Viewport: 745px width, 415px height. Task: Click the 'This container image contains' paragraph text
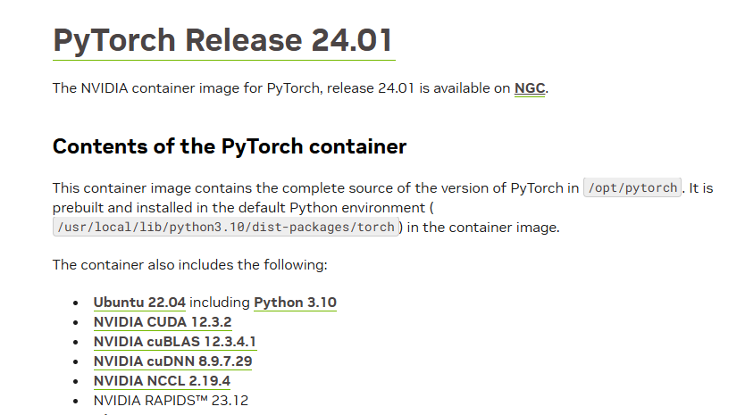315,188
